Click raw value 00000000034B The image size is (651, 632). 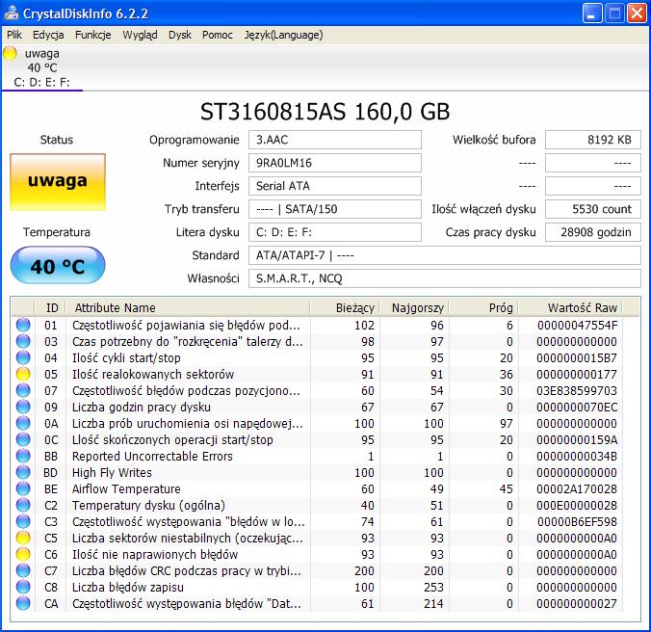tap(577, 457)
